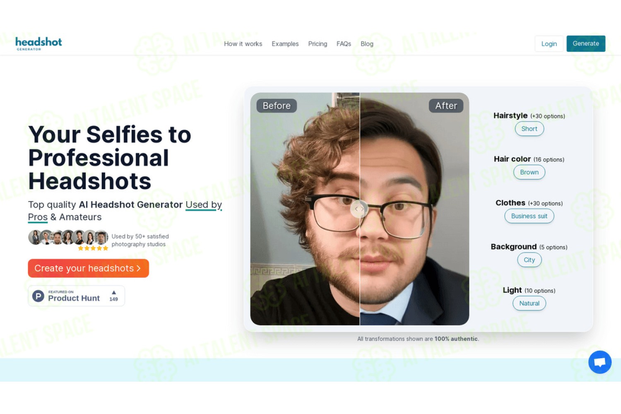
Task: Open the FAQs nav link
Action: pos(344,44)
